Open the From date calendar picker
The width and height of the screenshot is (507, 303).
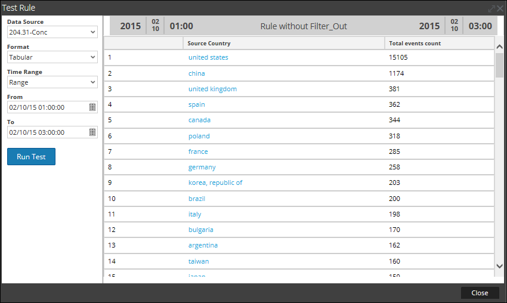92,107
